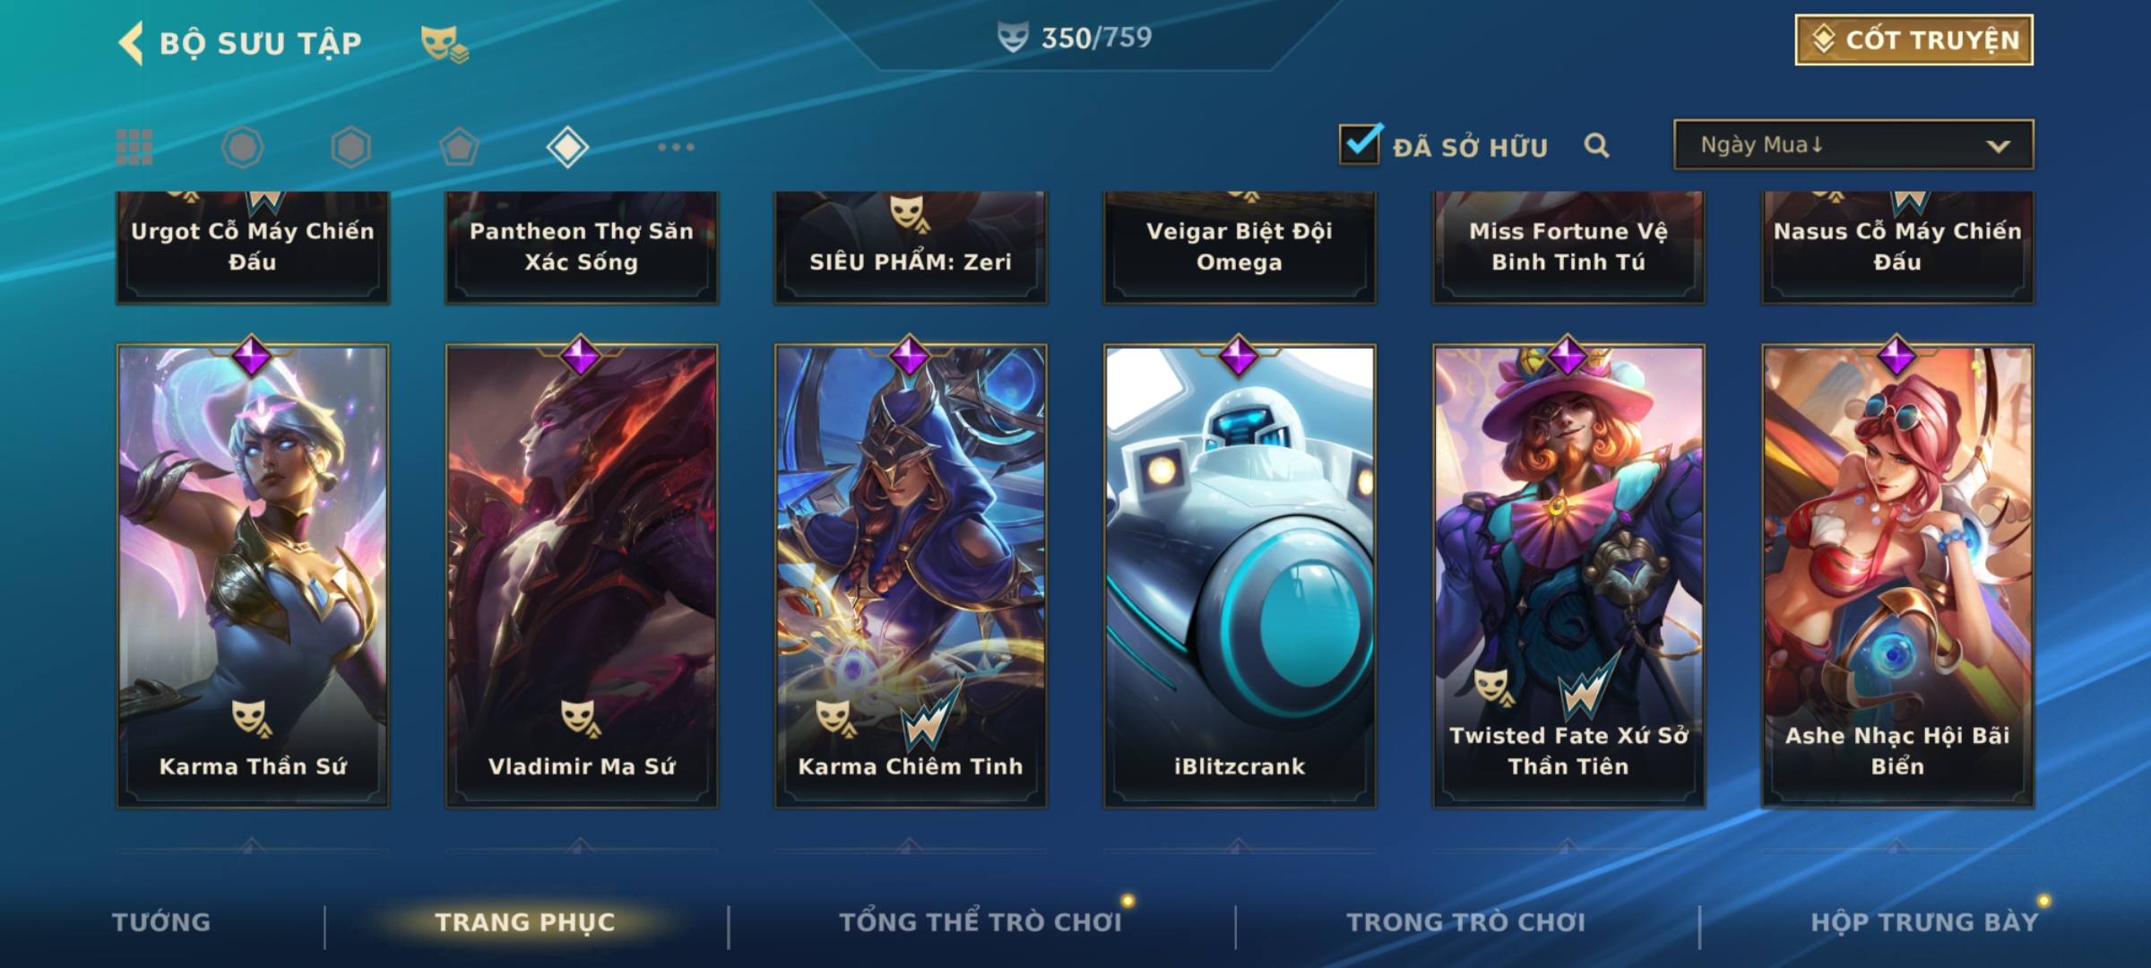The image size is (2151, 968).
Task: Open the Ashe Nhạc Hội Bãi Biển skin
Action: pyautogui.click(x=1897, y=576)
